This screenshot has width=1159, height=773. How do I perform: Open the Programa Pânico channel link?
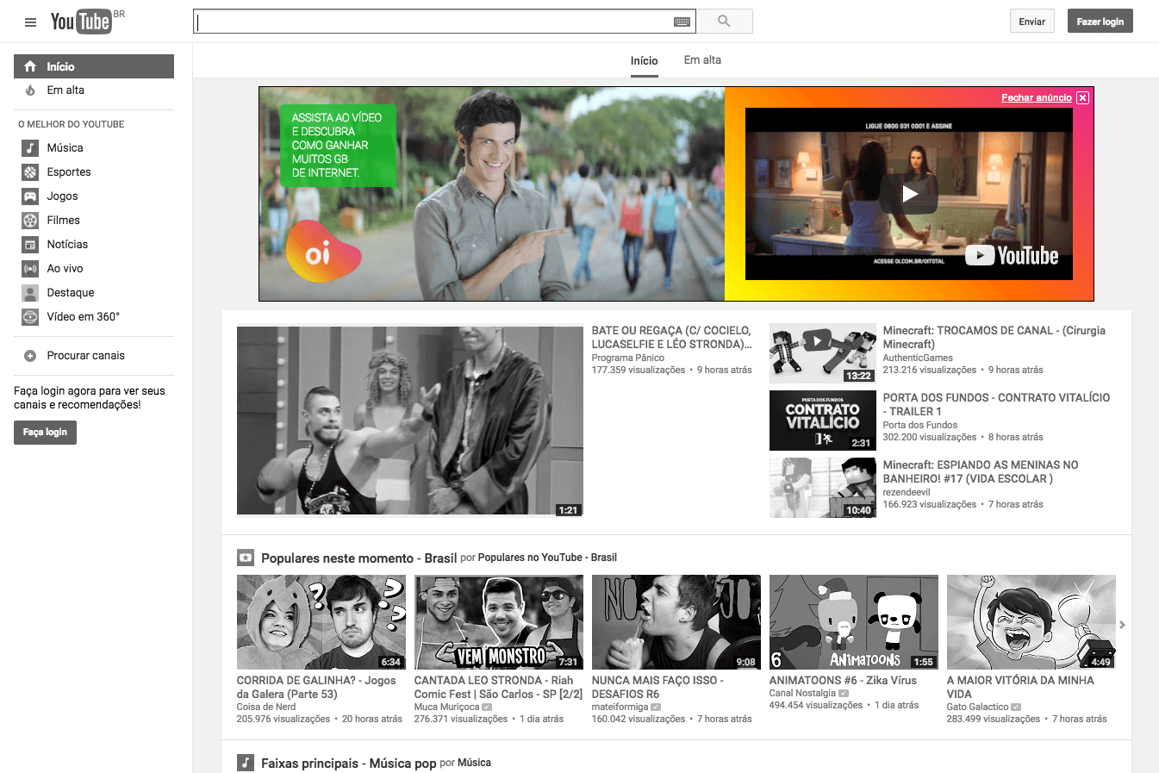(x=628, y=358)
